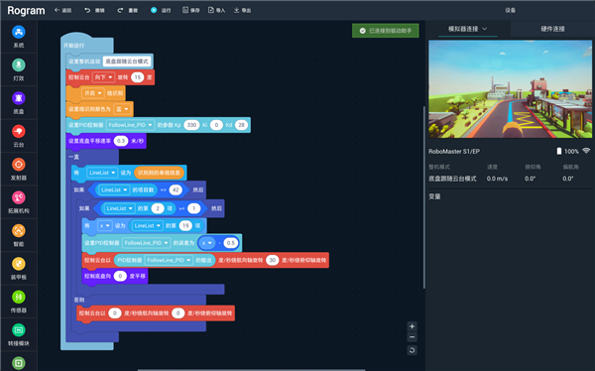Viewport: 595px width, 371px height.
Task: Open FollowLine_PID dropdown in the PID output block
Action: (169, 260)
